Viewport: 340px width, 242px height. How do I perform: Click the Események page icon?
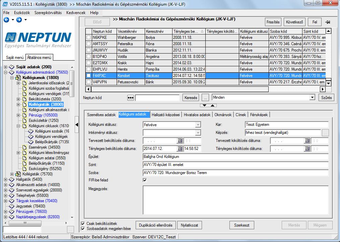[x=24, y=147]
